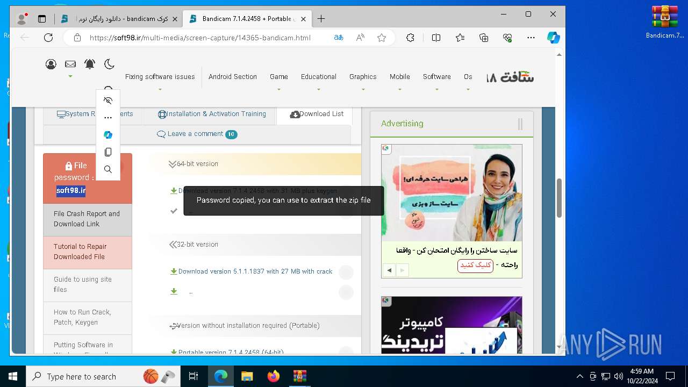
Task: Click taskbar search box
Action: tap(103, 376)
